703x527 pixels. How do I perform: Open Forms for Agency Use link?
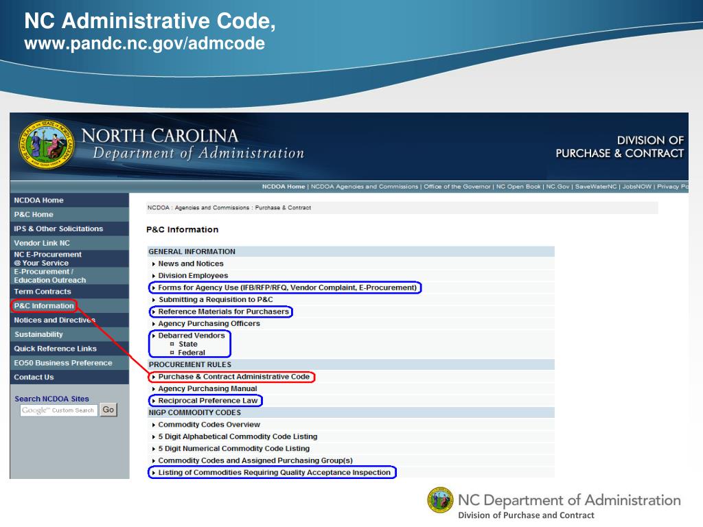click(287, 288)
